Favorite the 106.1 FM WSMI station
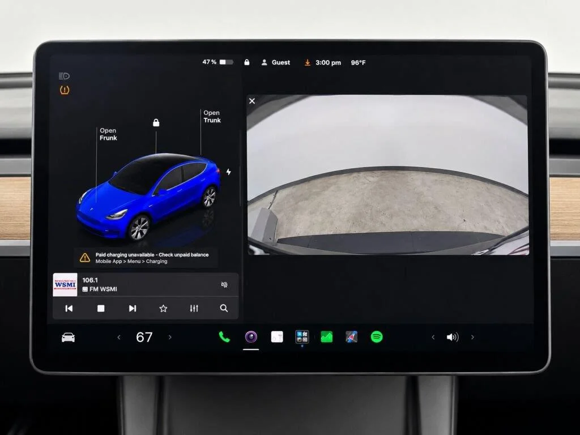 [x=163, y=308]
